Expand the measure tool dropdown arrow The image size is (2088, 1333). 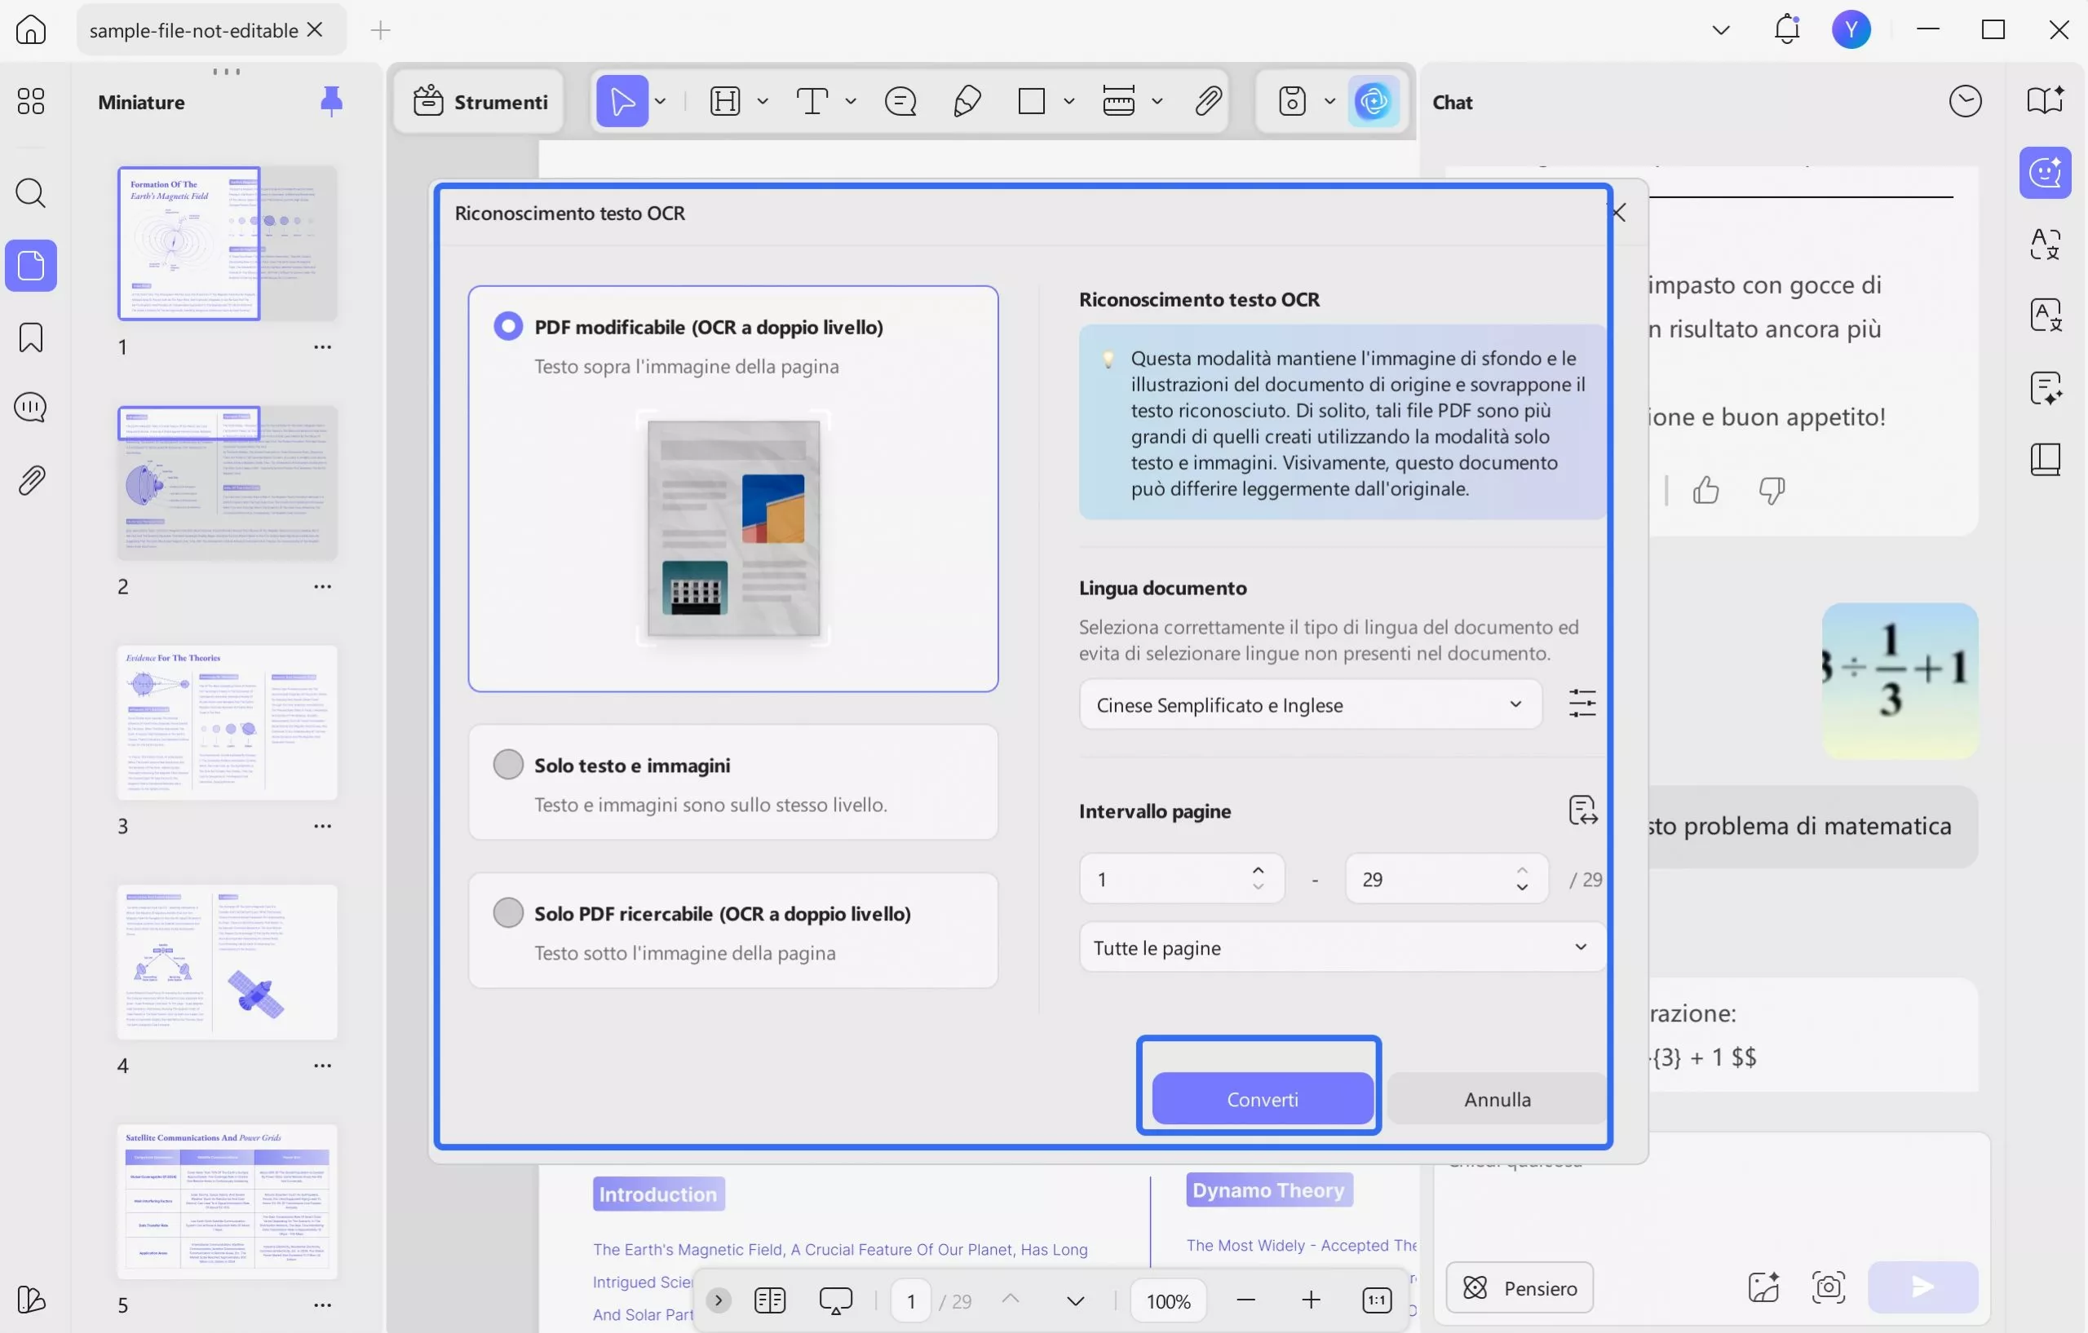click(1157, 101)
